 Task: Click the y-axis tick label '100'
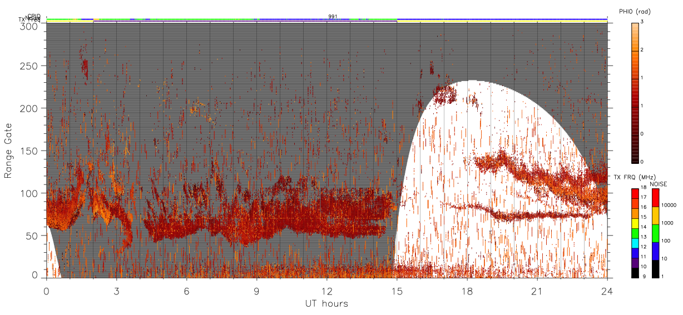[29, 193]
